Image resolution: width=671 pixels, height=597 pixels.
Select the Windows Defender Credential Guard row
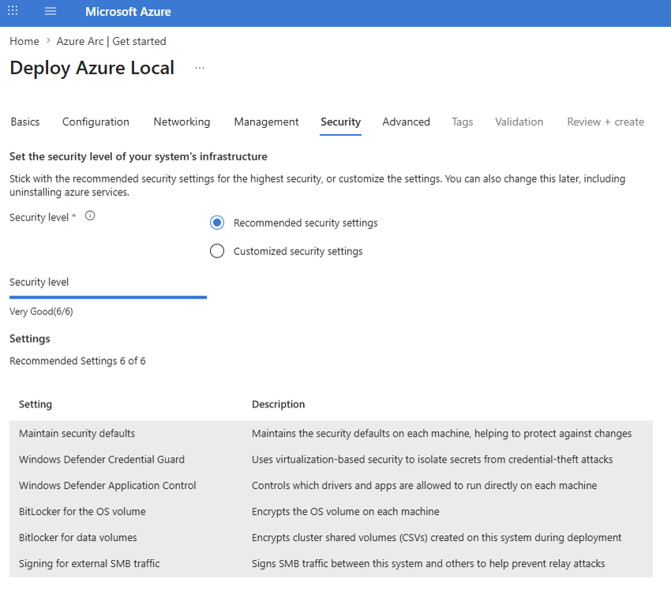coord(331,459)
